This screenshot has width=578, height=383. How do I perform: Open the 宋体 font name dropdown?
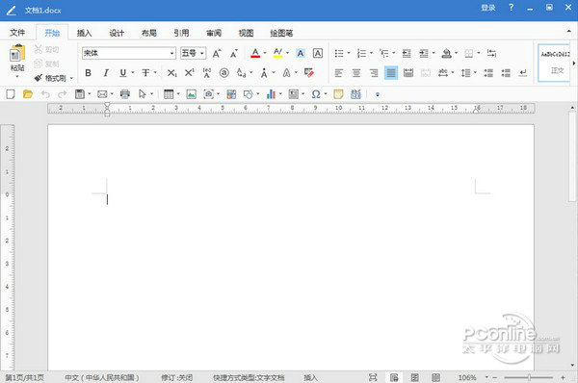coord(171,53)
